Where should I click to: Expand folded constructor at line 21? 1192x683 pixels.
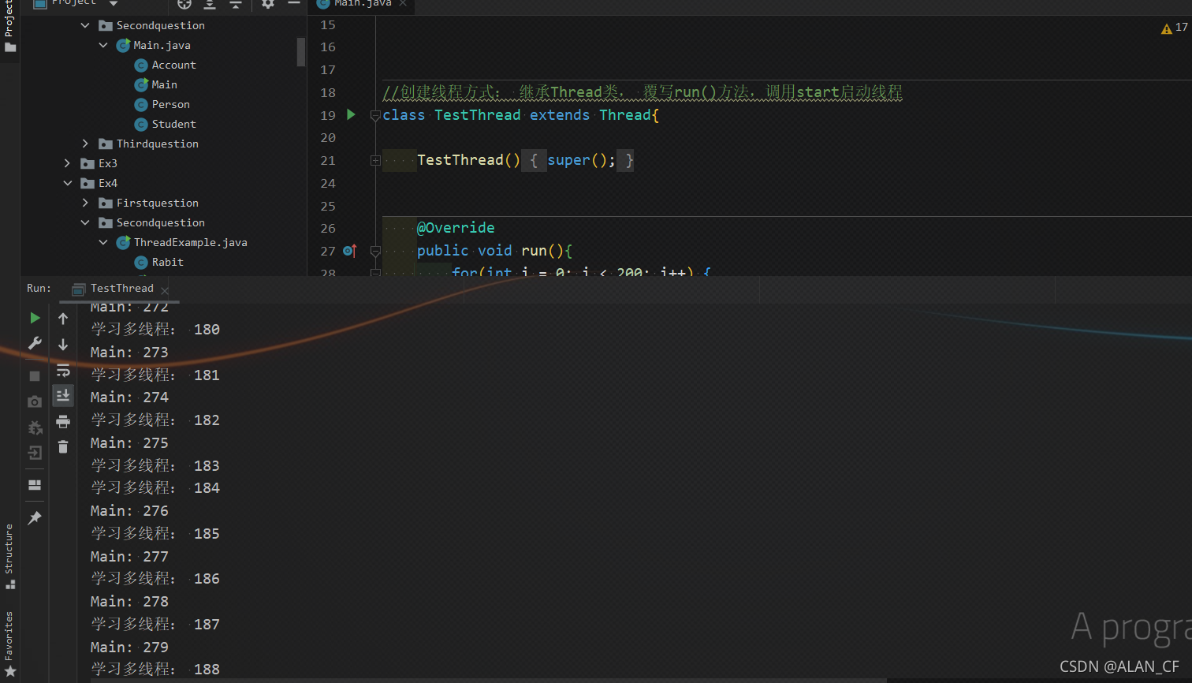tap(375, 161)
